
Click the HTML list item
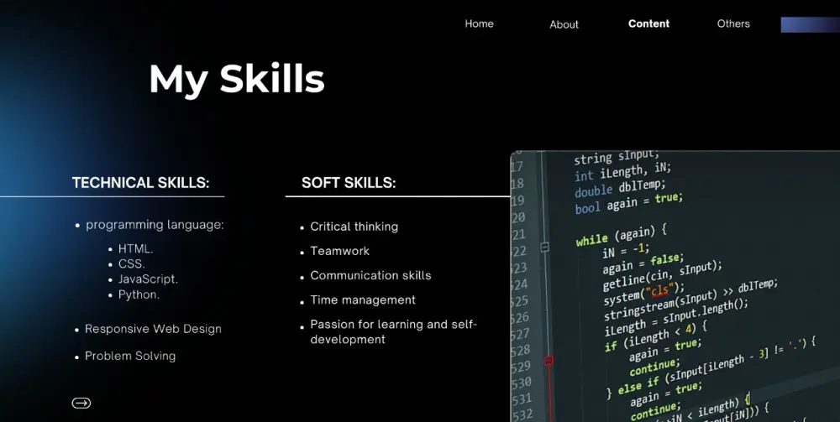(135, 248)
